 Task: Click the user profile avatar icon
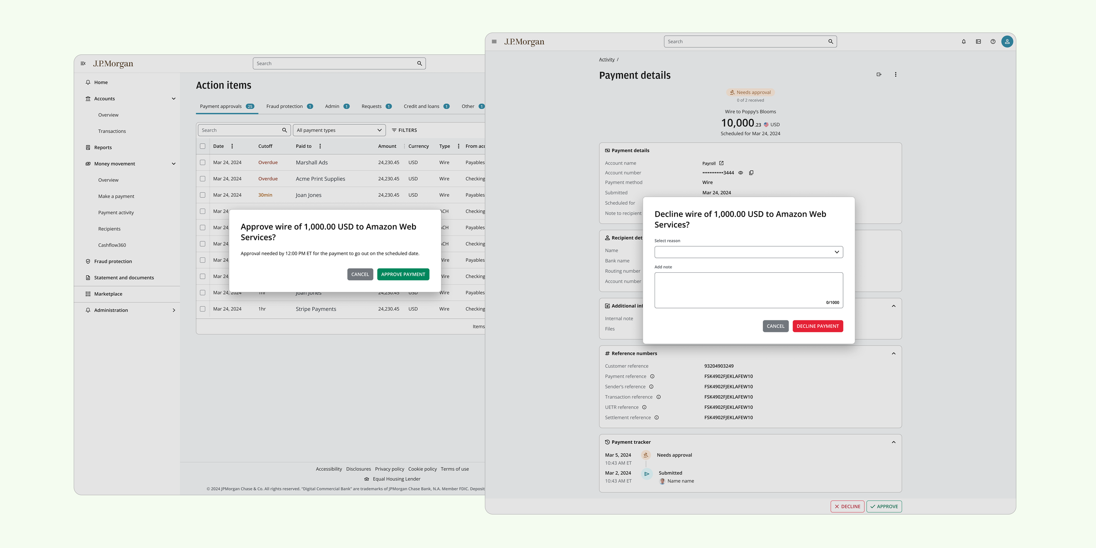click(x=1007, y=42)
